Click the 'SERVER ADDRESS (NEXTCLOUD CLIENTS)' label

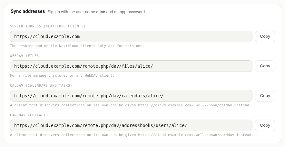pos(48,26)
